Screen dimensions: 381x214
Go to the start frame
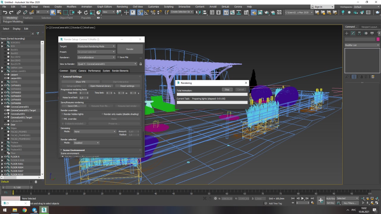(293, 198)
